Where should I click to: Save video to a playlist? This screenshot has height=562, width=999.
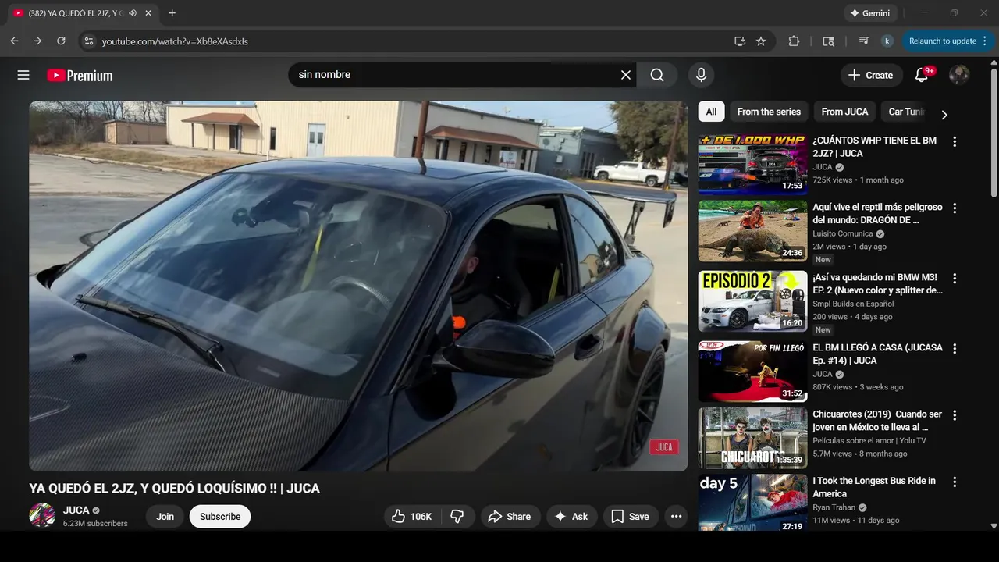pos(631,516)
